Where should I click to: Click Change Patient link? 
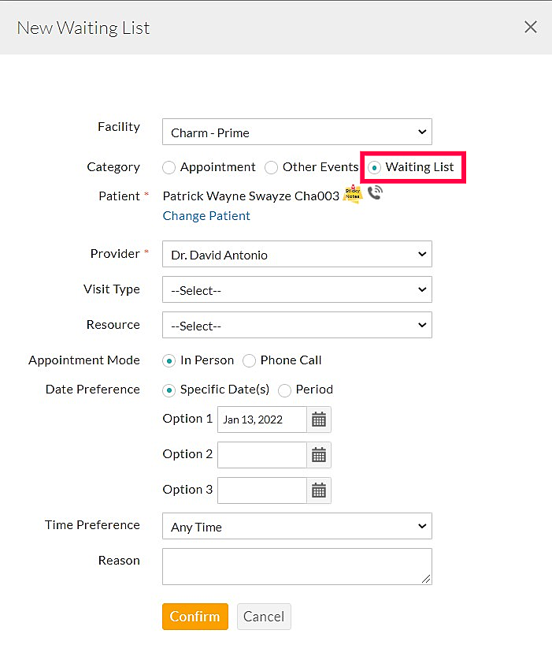(206, 215)
